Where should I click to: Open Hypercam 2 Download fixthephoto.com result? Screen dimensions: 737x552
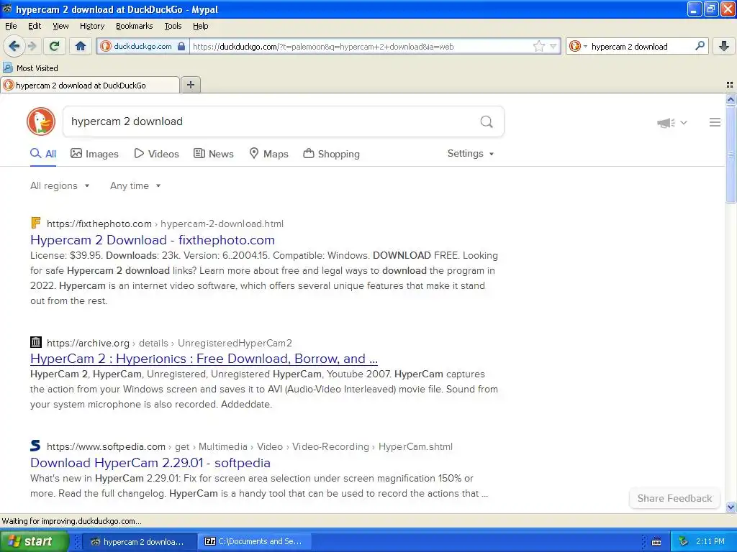(153, 240)
